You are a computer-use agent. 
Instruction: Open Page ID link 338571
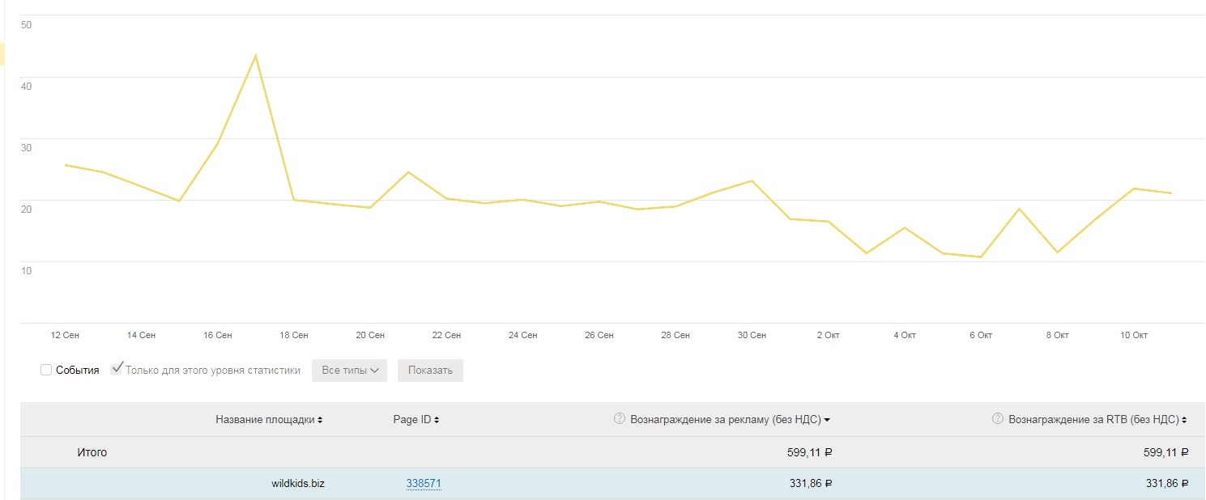coord(424,484)
